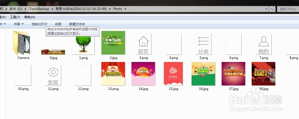Open the 帮助(H) menu
Screen dimensions: 299x119
coord(30,17)
